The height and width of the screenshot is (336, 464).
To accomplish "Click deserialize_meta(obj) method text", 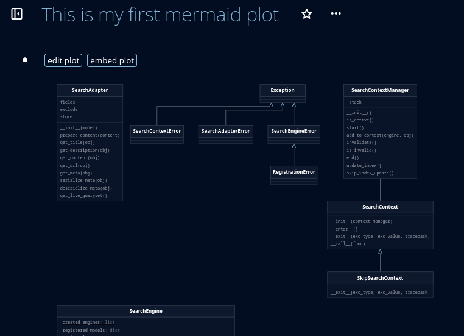I will 86,188.
